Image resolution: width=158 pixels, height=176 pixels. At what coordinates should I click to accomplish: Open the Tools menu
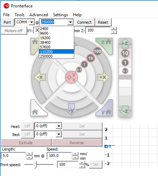(x=19, y=15)
